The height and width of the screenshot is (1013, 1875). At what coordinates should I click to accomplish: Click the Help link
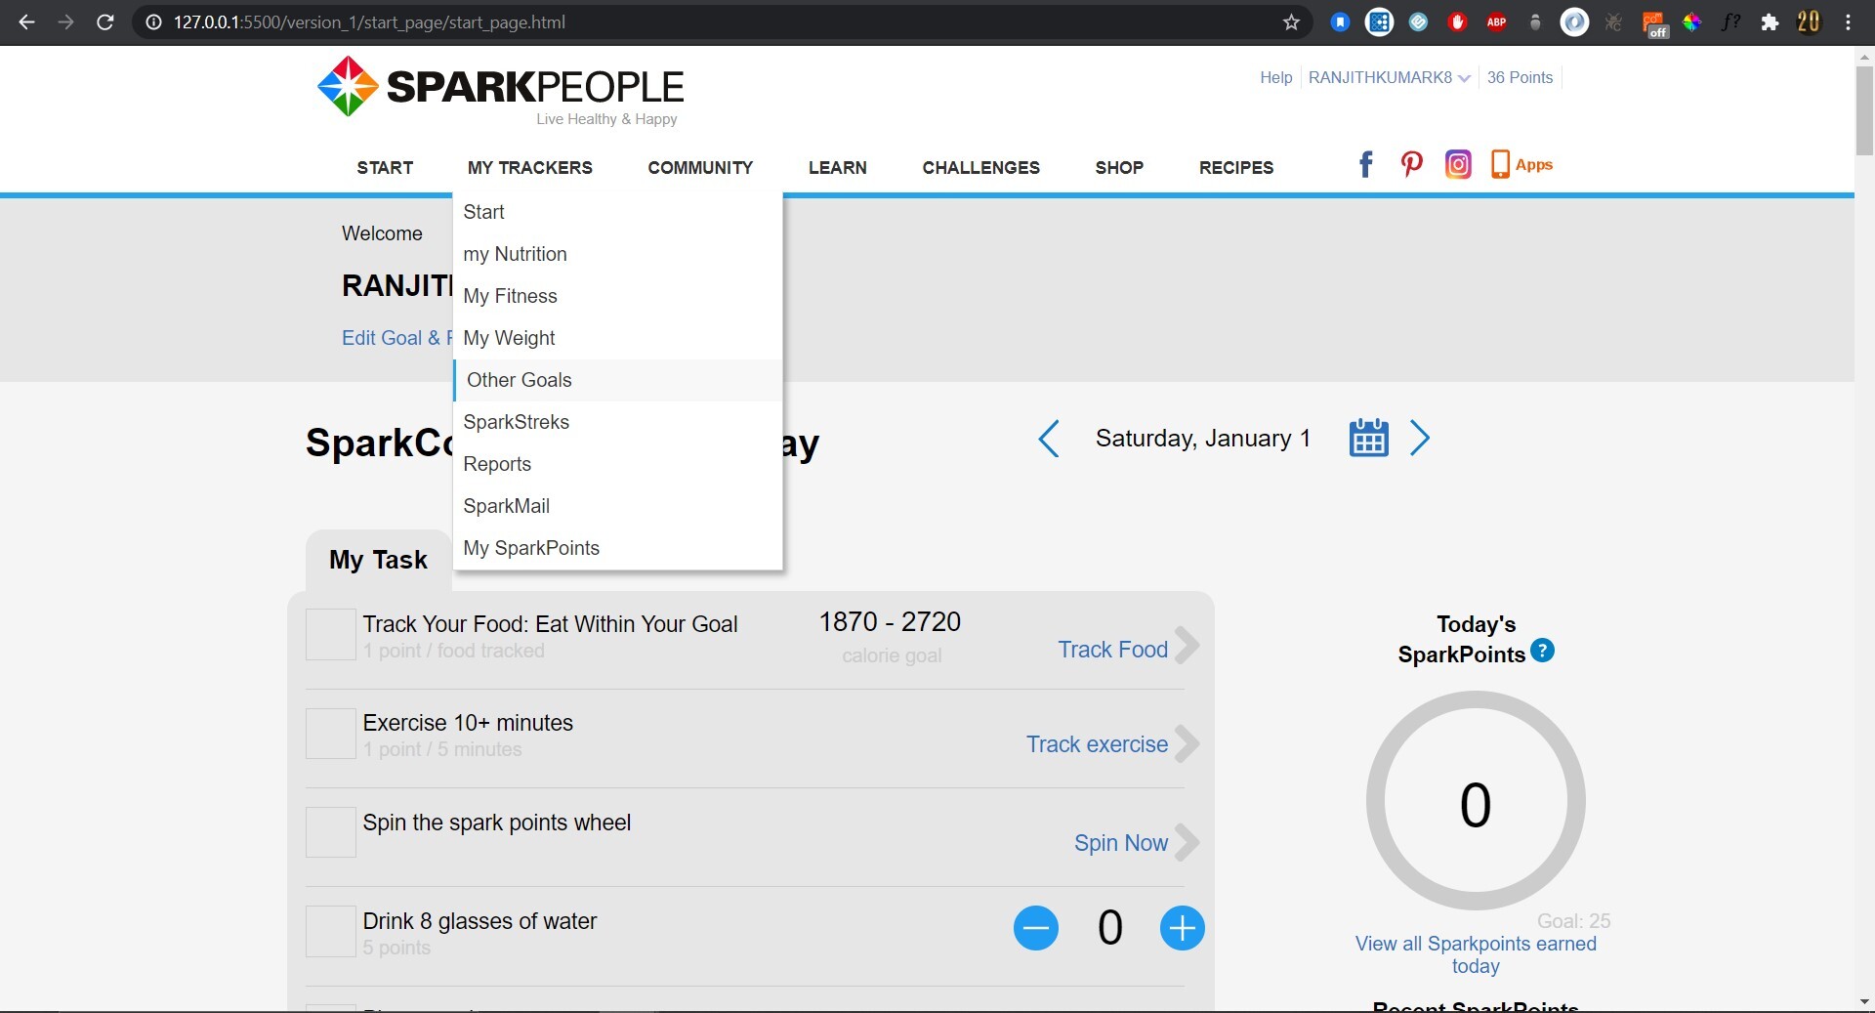(x=1275, y=77)
